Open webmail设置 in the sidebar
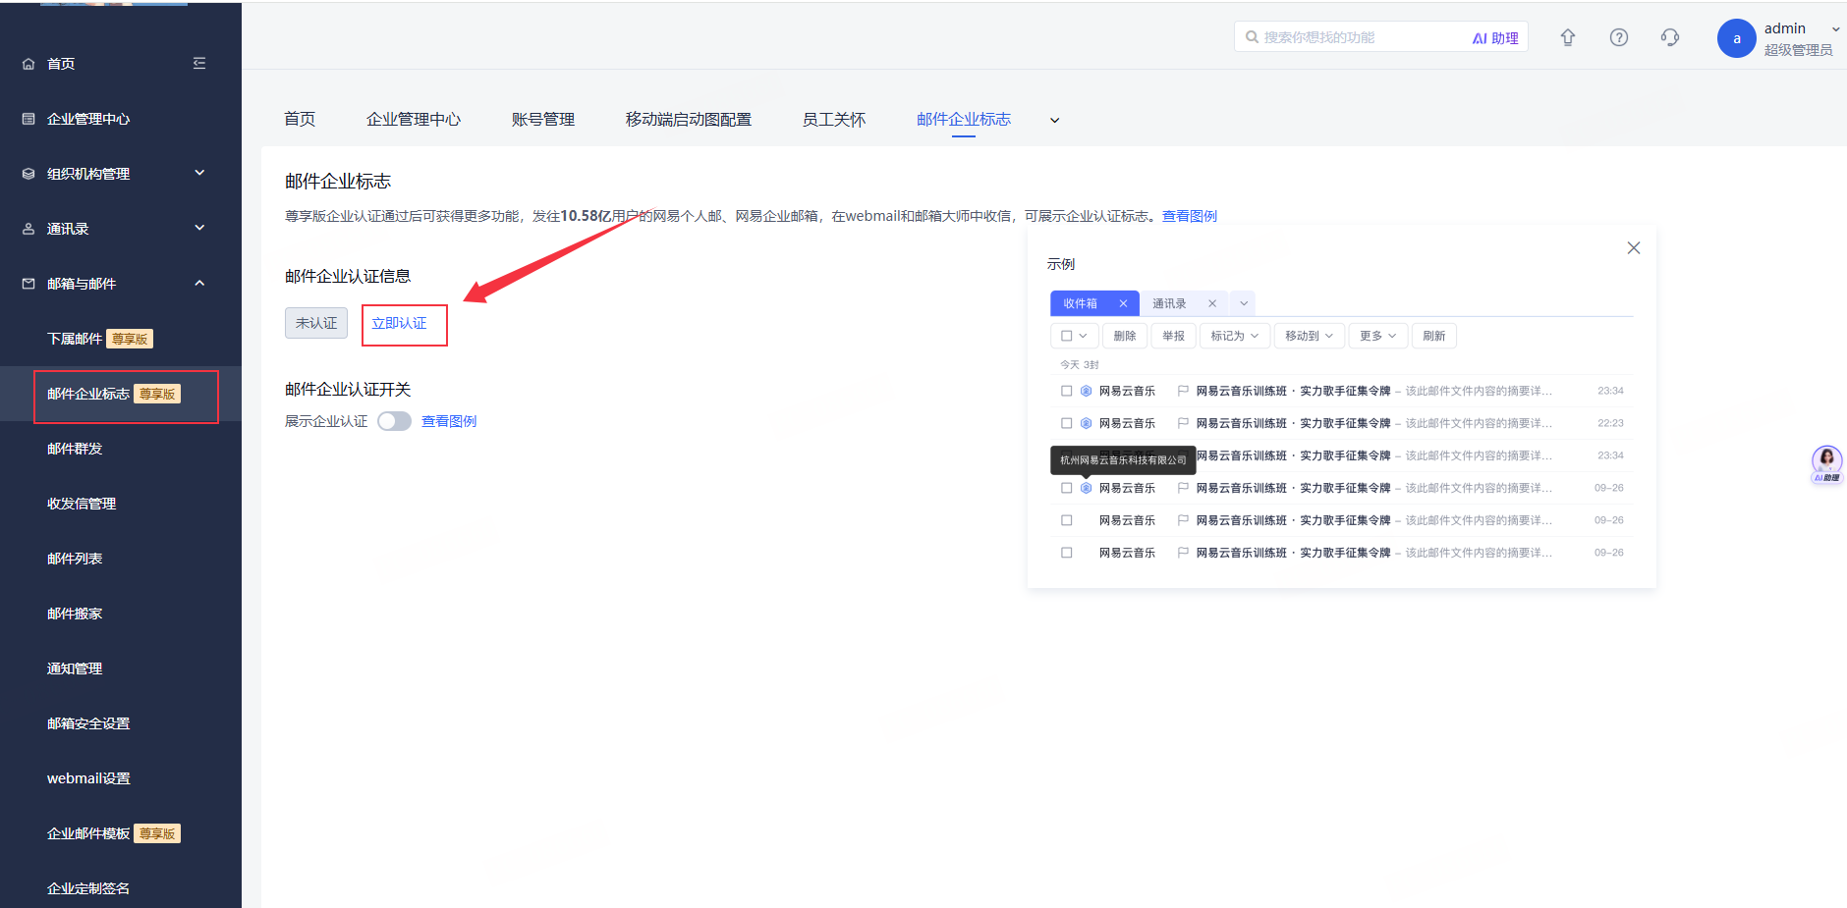 (88, 778)
